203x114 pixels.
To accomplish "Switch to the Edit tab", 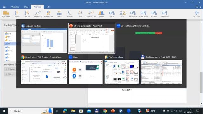I will click(48, 7).
